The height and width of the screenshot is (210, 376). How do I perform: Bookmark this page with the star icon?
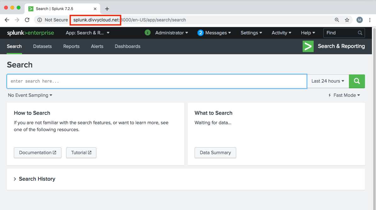tap(347, 20)
